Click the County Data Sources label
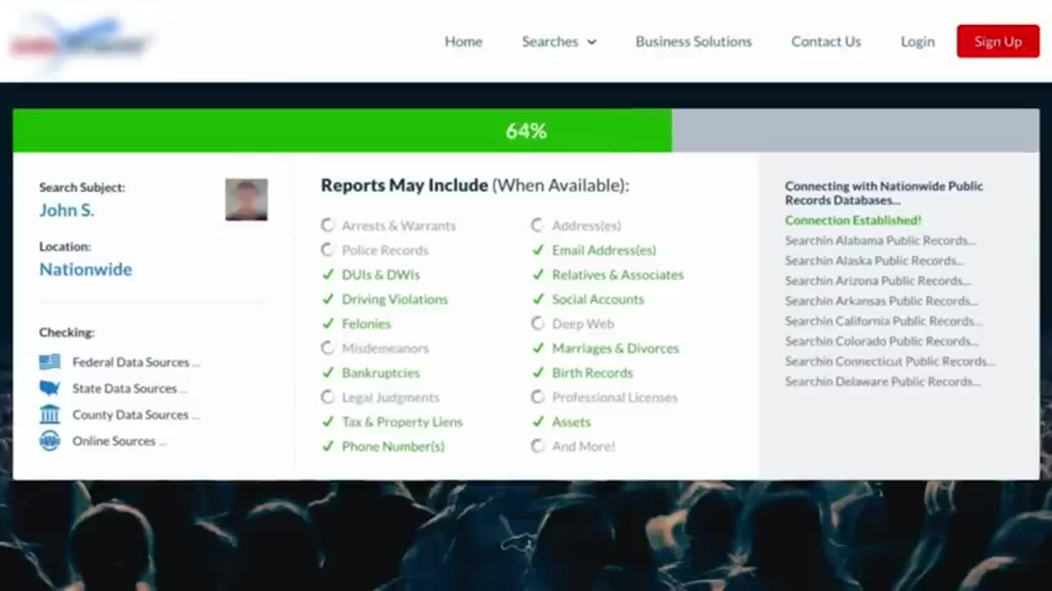 tap(136, 415)
